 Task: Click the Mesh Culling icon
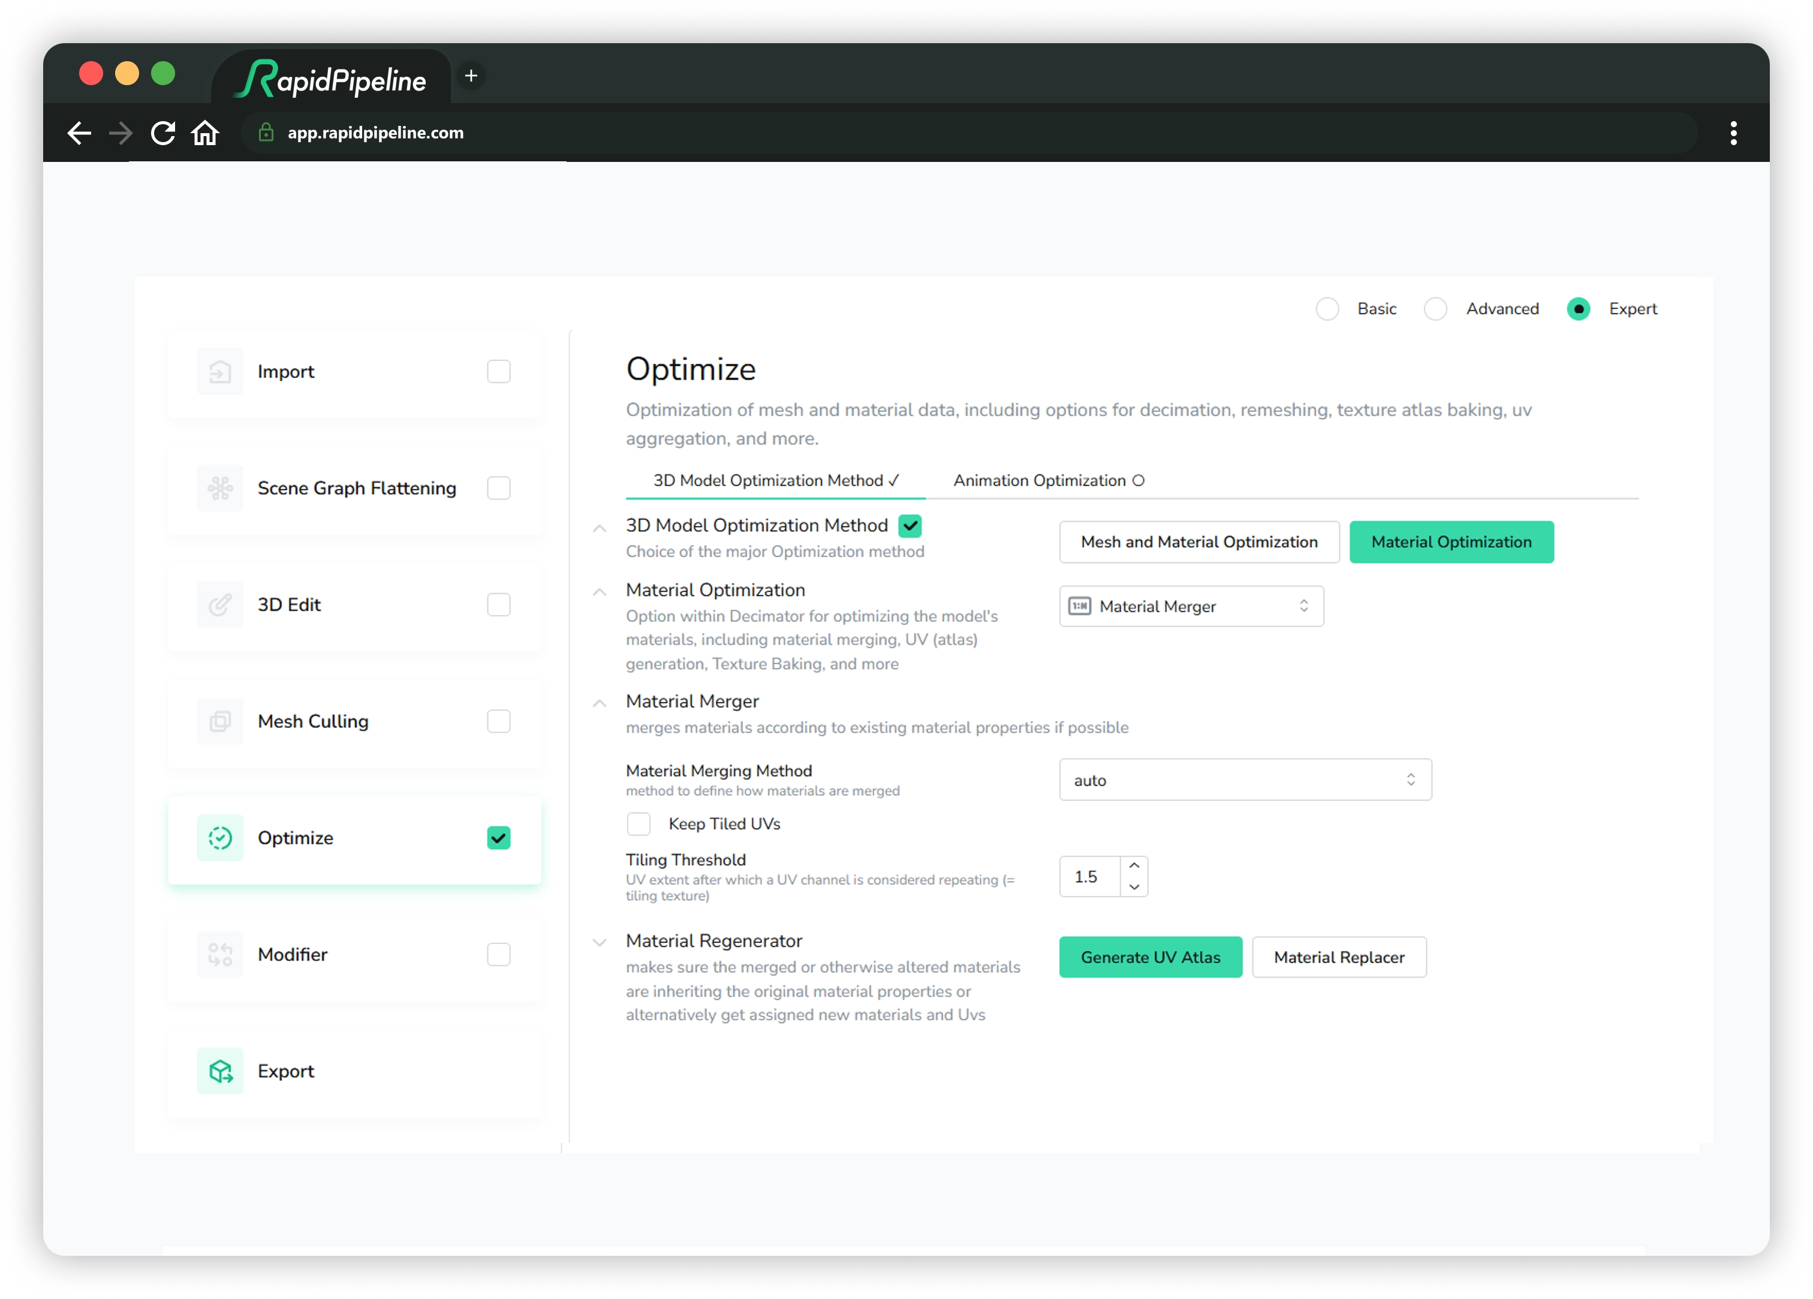tap(220, 721)
